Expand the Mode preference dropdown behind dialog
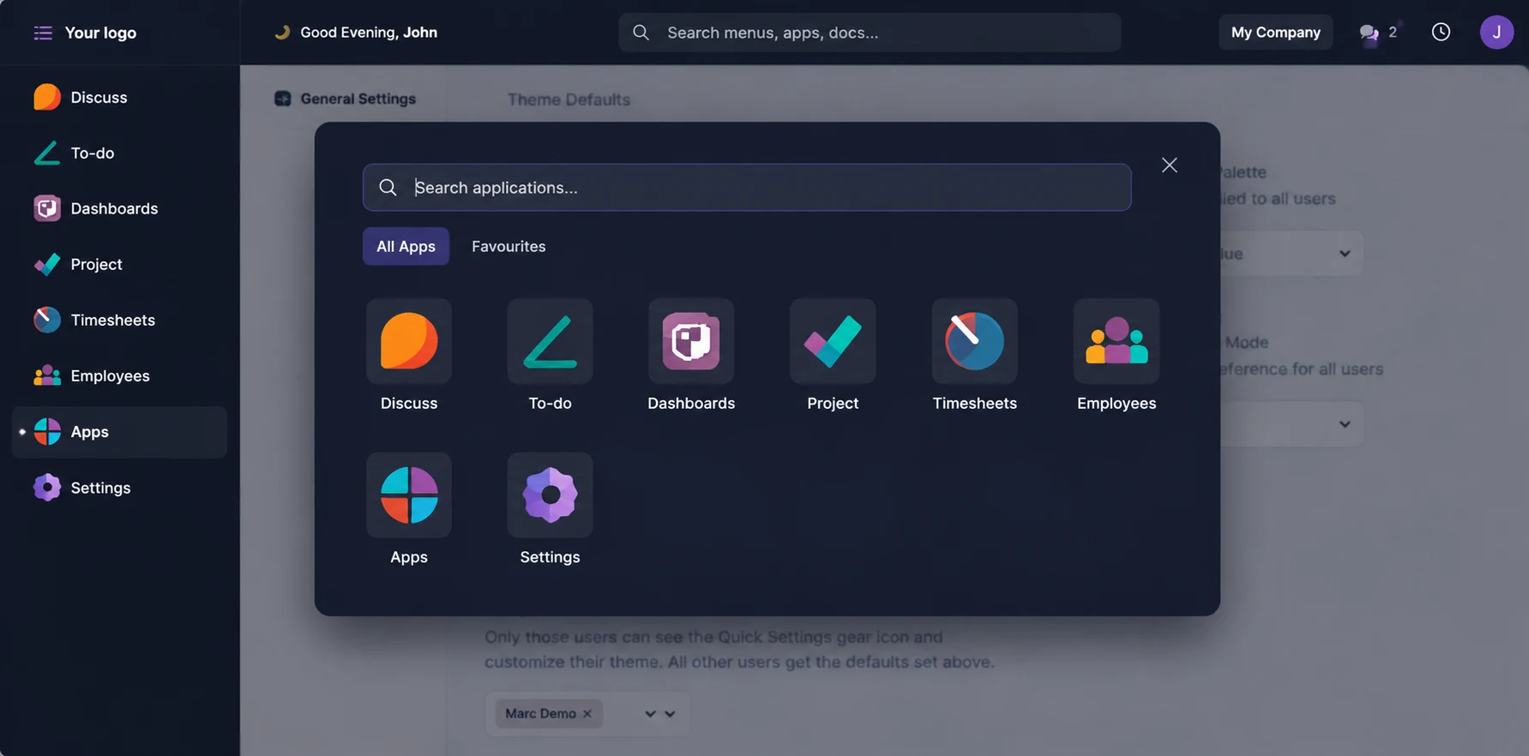Screen dimensions: 1529x756 (1345, 424)
